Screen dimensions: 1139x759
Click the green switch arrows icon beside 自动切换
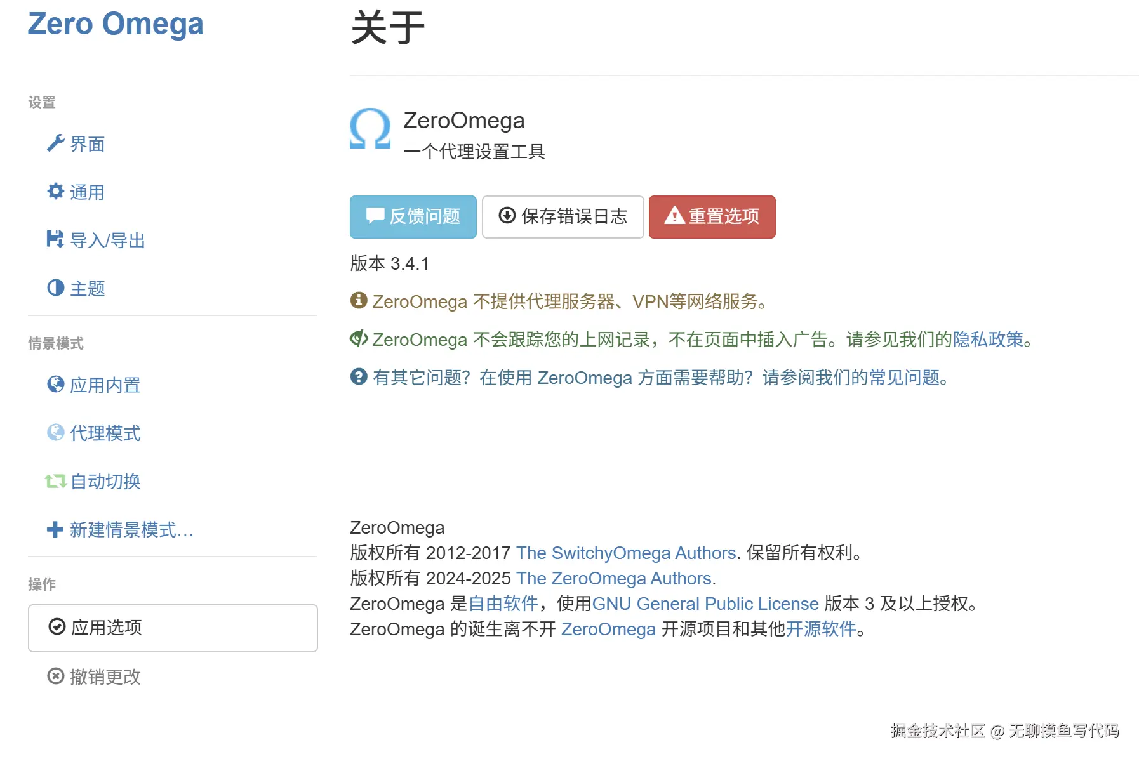(56, 481)
